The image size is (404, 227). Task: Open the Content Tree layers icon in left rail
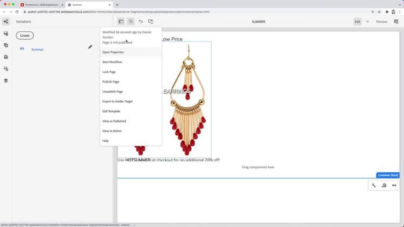pyautogui.click(x=6, y=80)
